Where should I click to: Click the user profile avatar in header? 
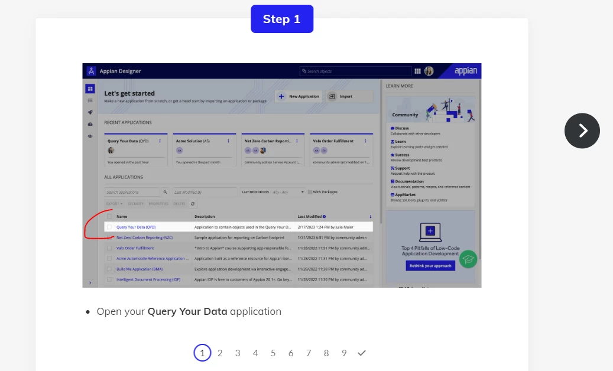[x=429, y=71]
